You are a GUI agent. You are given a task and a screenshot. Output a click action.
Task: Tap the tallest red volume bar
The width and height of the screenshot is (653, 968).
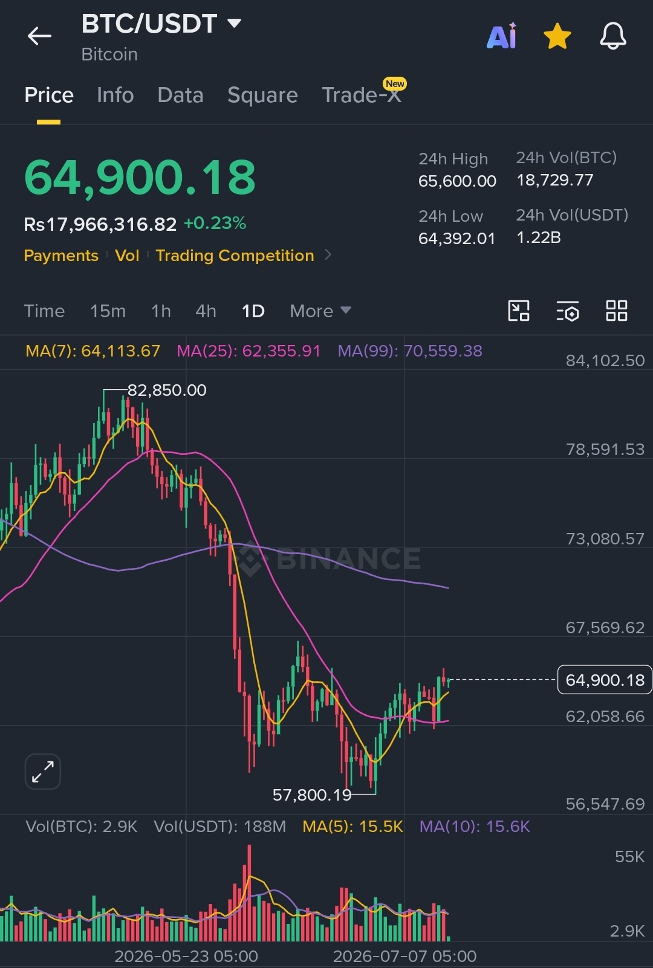tap(249, 893)
